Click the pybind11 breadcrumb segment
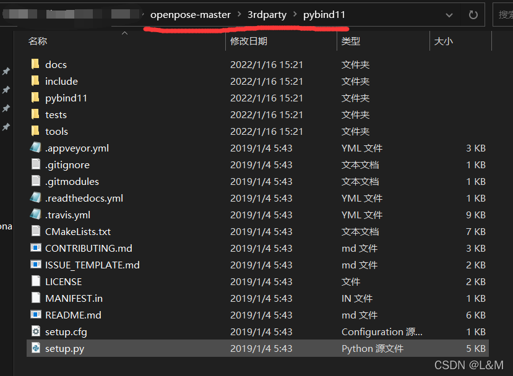The image size is (513, 376). tap(324, 14)
